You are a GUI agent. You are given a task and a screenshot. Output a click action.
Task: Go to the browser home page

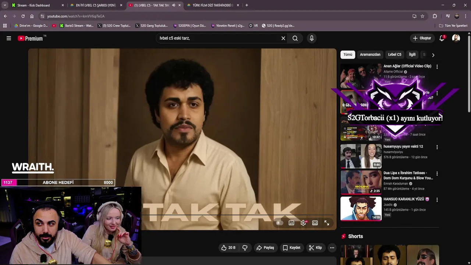point(32,16)
